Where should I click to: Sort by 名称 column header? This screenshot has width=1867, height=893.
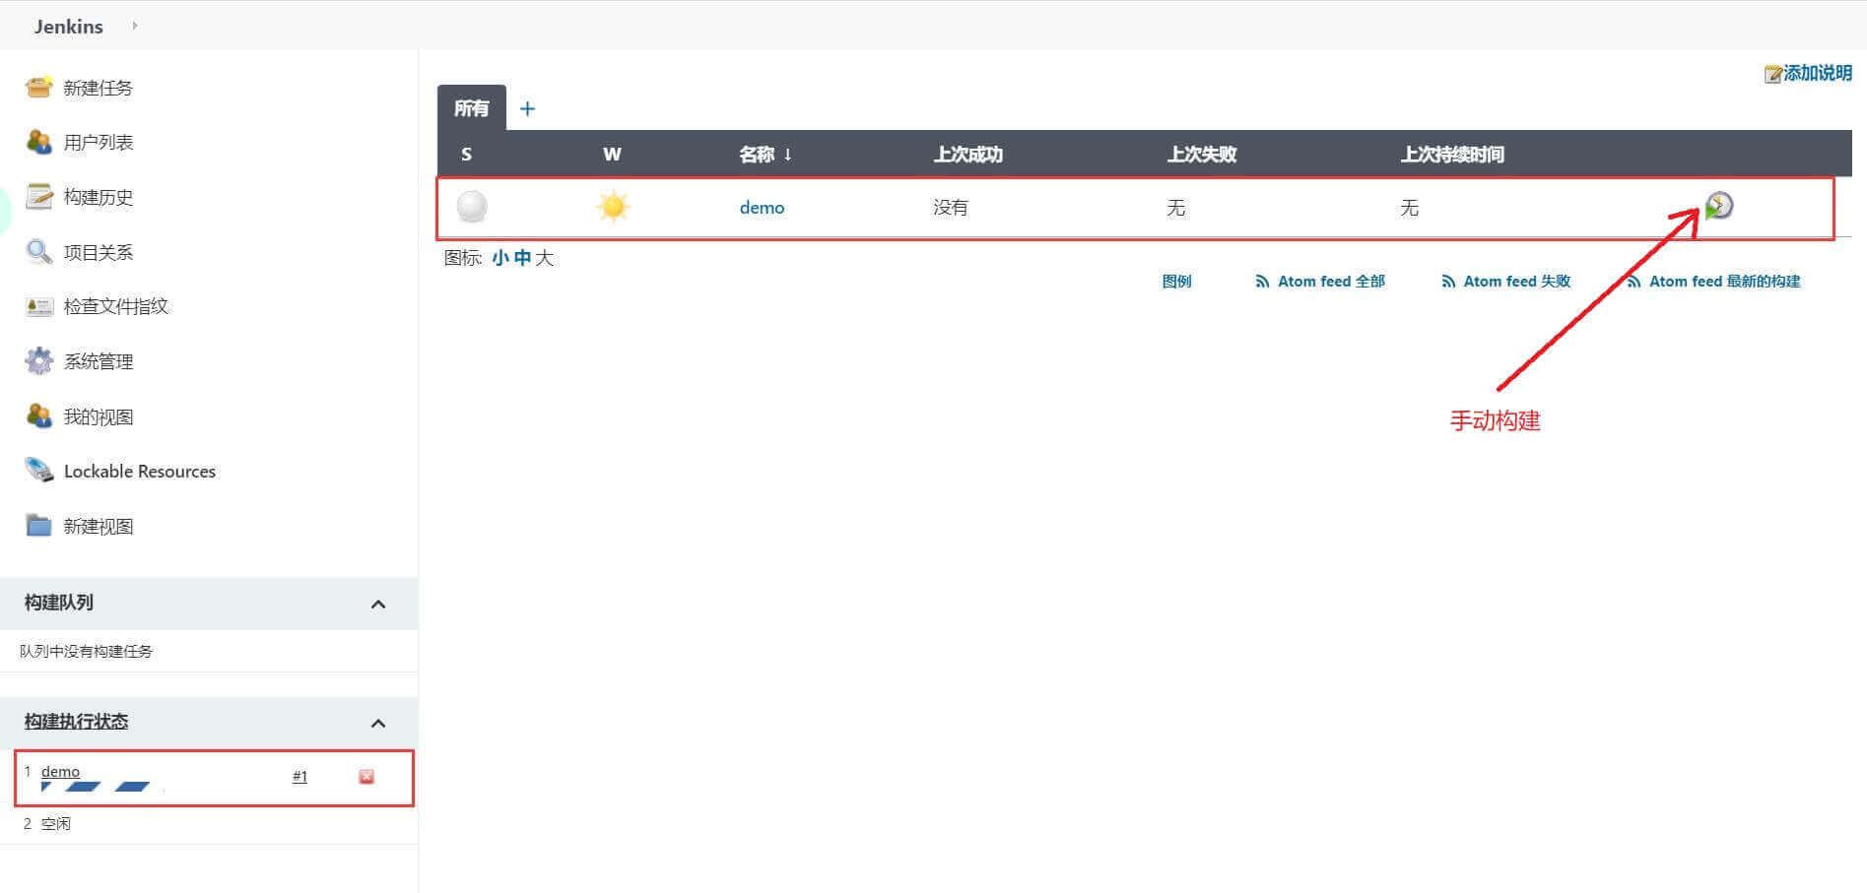point(766,155)
